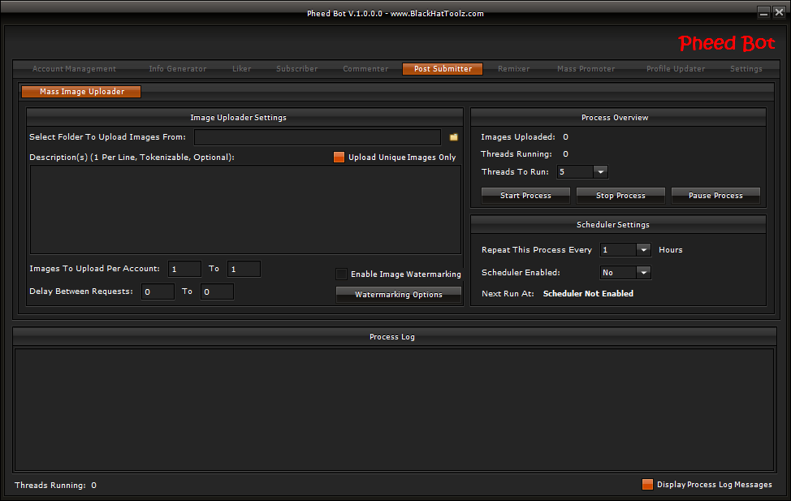Toggle Upload Unique Images Only checkbox
Image resolution: width=791 pixels, height=501 pixels.
[x=339, y=158]
